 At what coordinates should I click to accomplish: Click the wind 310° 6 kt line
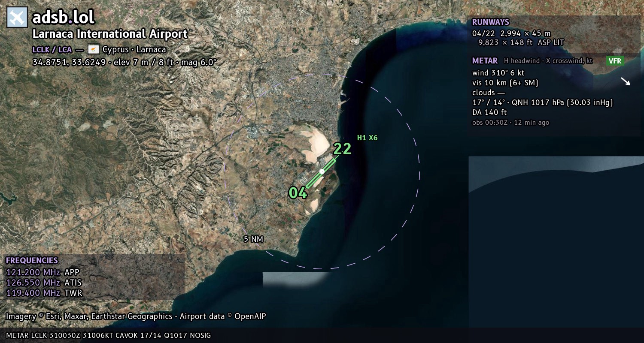498,72
